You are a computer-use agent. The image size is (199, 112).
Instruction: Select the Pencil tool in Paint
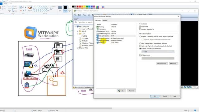[x=21, y=7]
